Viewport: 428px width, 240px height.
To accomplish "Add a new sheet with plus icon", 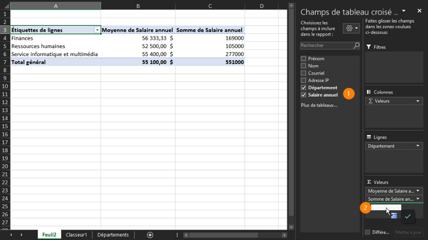I will pos(150,235).
